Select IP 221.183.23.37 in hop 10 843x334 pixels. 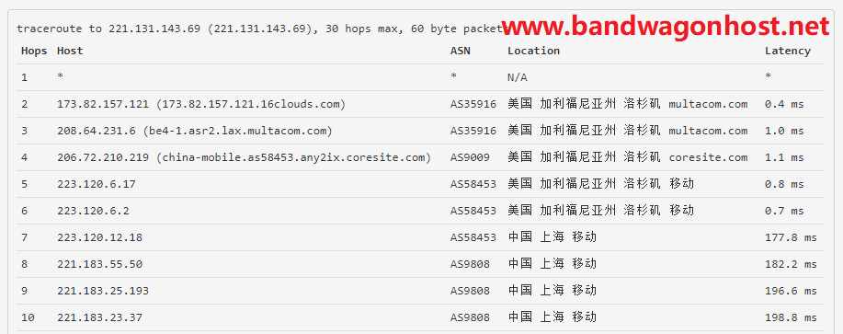pos(99,317)
